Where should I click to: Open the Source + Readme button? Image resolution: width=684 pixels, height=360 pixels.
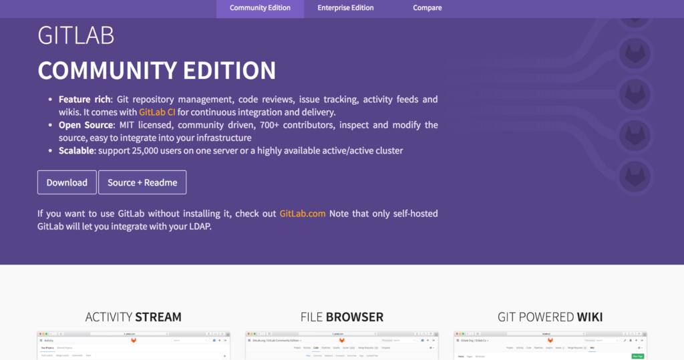142,182
